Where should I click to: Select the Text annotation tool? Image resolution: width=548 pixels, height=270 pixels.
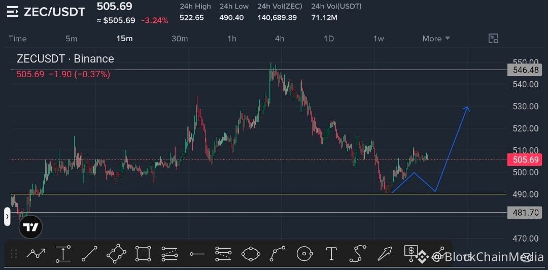pyautogui.click(x=331, y=254)
